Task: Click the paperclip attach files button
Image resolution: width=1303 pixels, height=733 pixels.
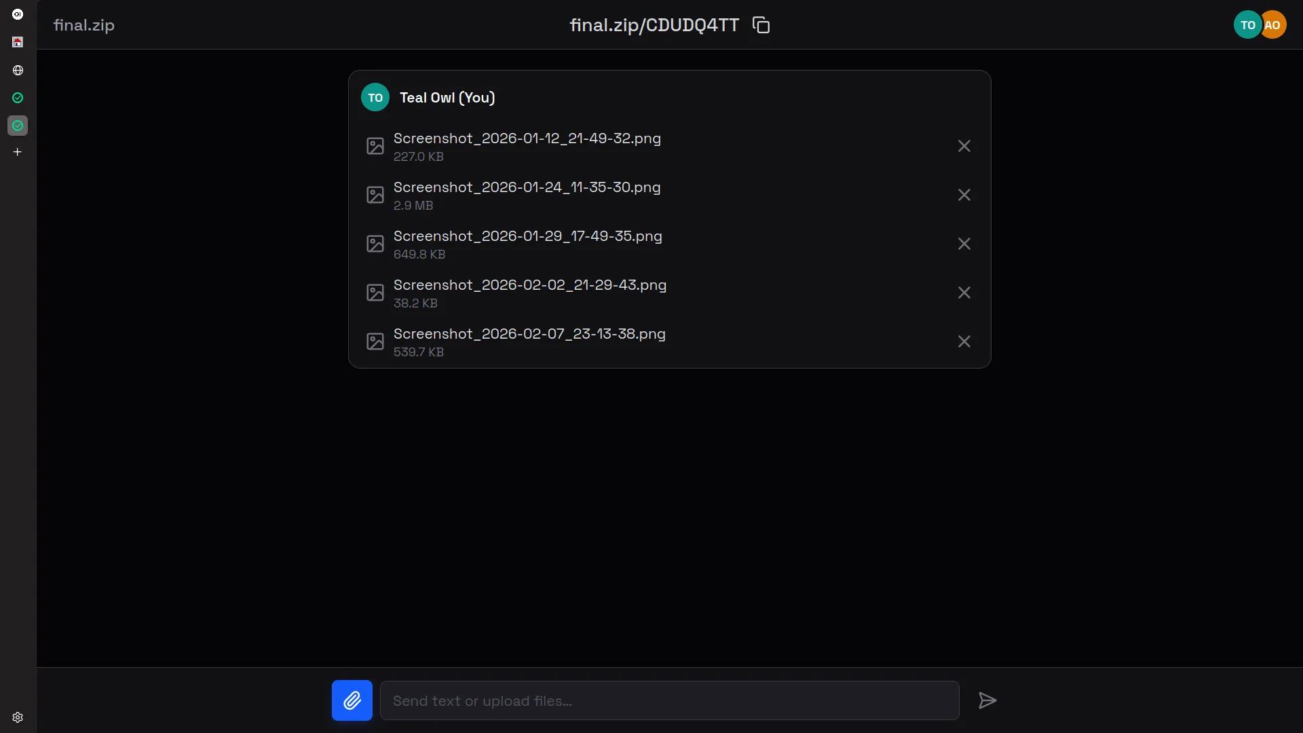Action: 352,700
